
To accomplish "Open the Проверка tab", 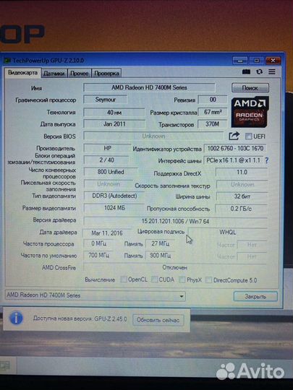I will tap(106, 74).
